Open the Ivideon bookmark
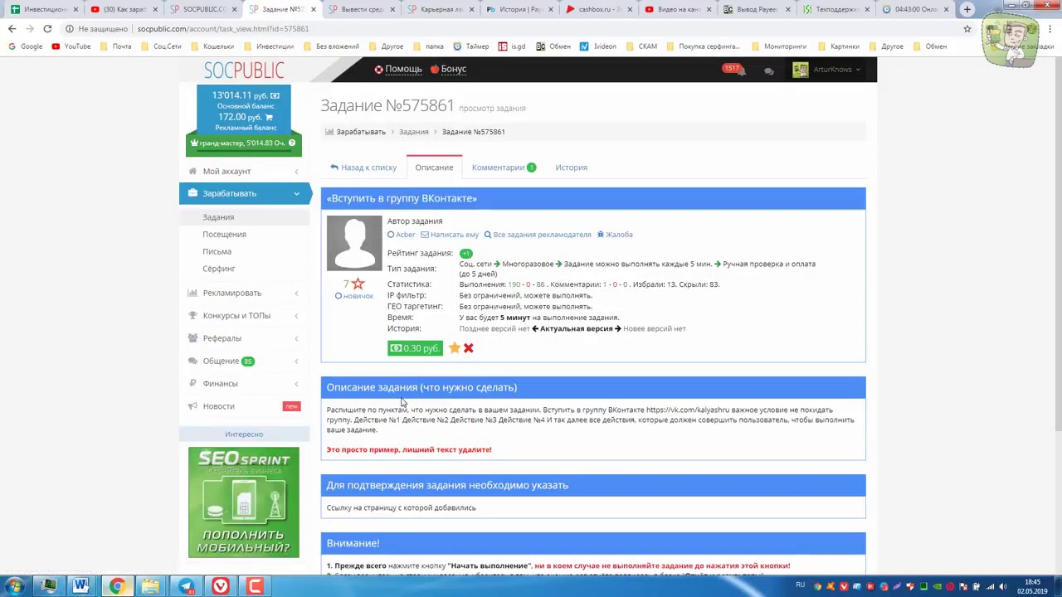Viewport: 1062px width, 597px height. (x=598, y=46)
